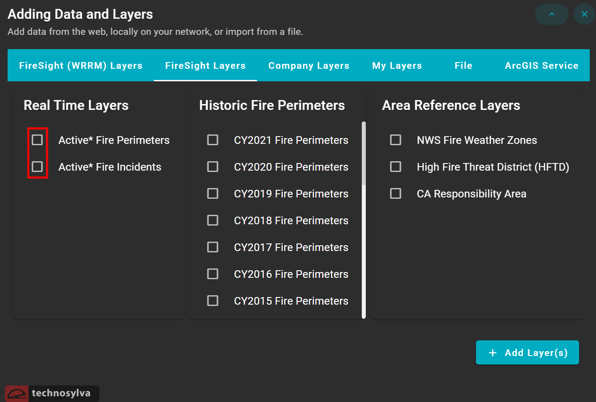This screenshot has height=402, width=596.
Task: Check the CA Responsibility Area box
Action: 396,193
